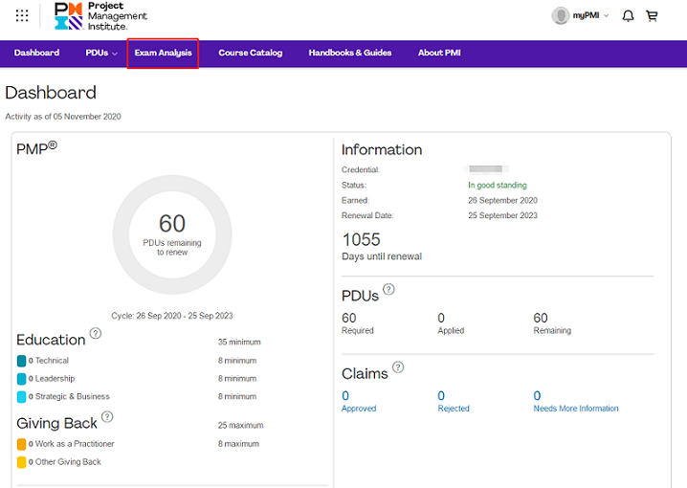Click the 'Activity as of 05 November 2020' text

click(x=63, y=117)
